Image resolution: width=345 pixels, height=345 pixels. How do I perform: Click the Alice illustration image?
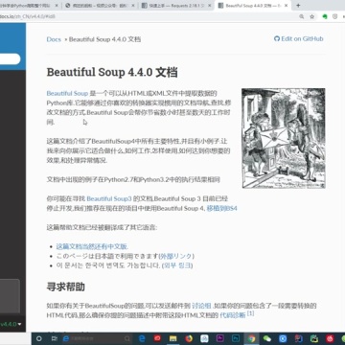tap(284, 138)
